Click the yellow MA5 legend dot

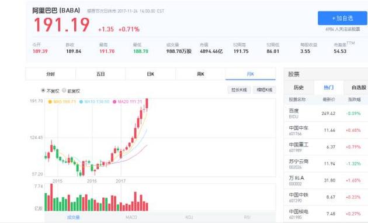click(50, 102)
